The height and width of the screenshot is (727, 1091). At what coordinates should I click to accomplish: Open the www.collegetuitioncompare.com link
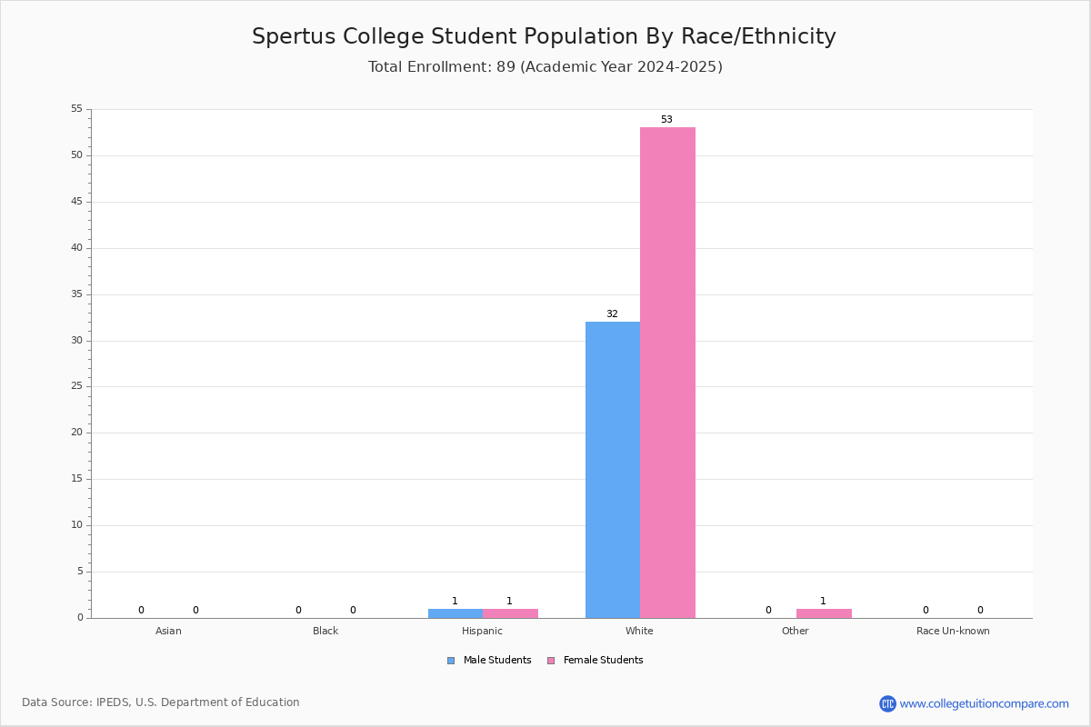coord(985,703)
